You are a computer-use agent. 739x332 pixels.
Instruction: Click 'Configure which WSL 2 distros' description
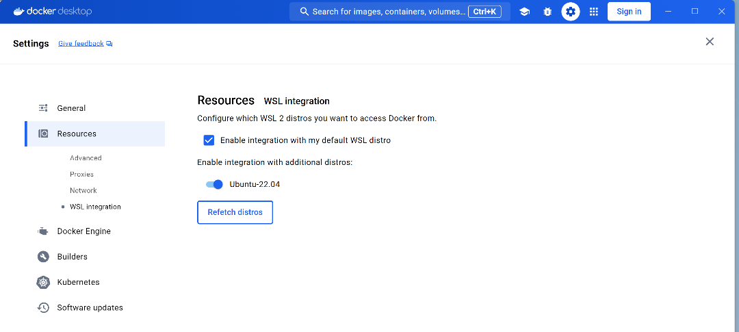pyautogui.click(x=317, y=118)
